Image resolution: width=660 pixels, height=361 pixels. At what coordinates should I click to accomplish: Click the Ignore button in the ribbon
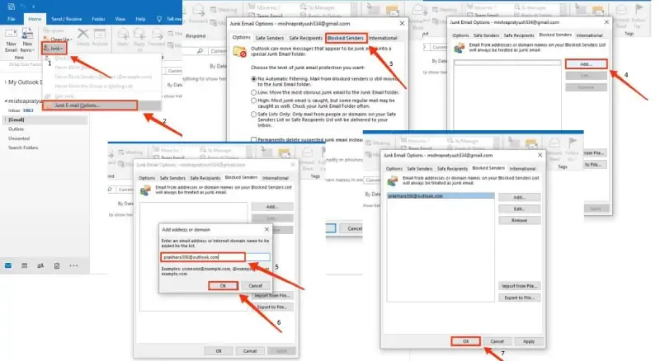pyautogui.click(x=54, y=30)
